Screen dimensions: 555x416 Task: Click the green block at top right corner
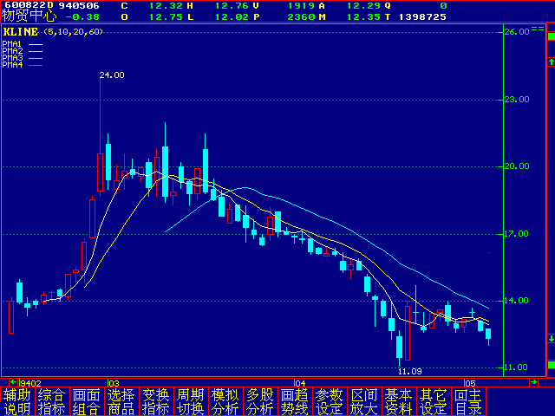pos(550,36)
